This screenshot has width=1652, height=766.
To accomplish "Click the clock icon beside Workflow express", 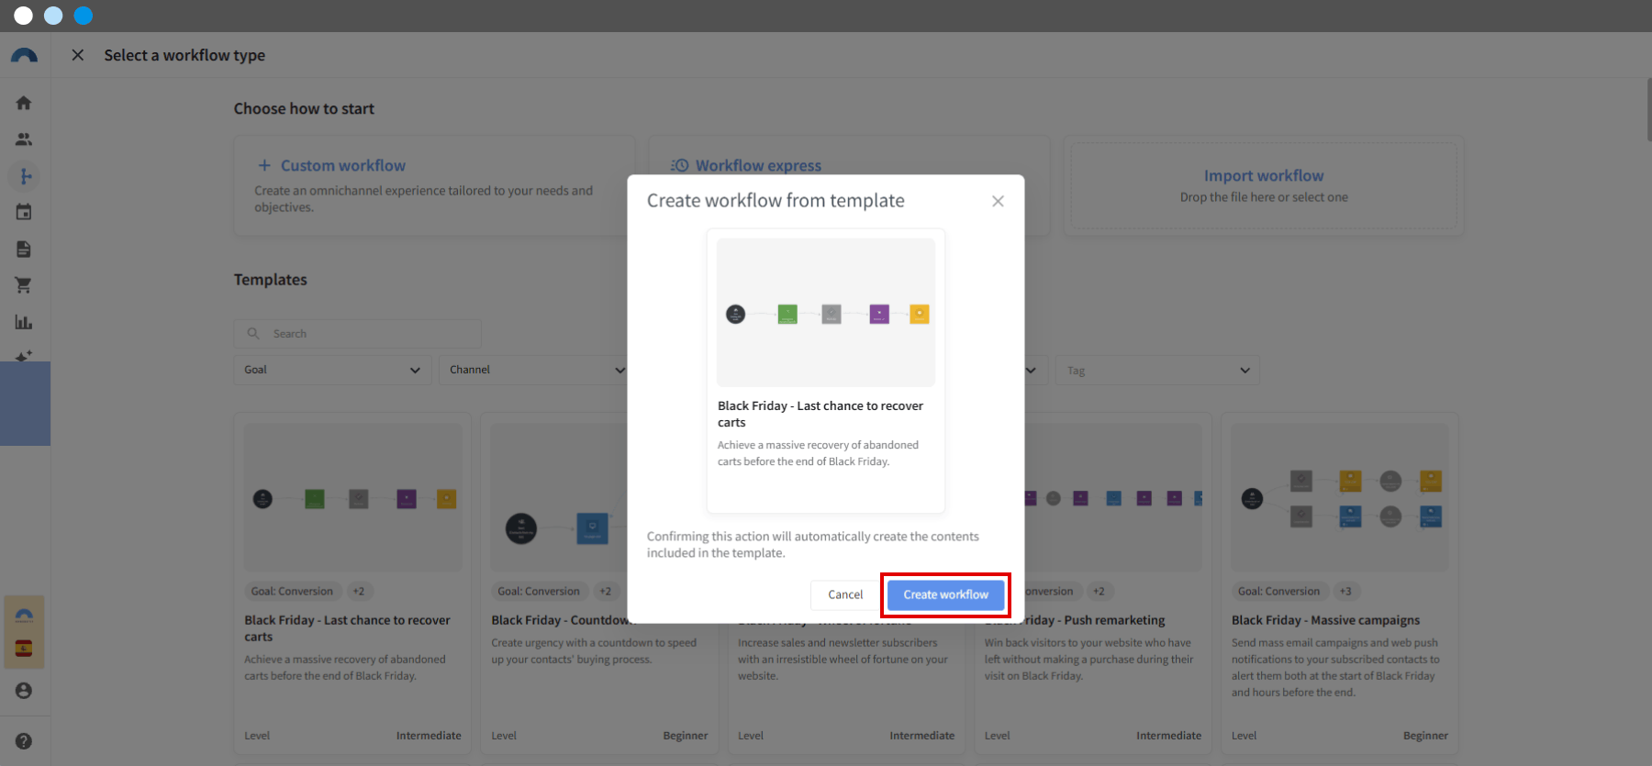I will tap(679, 165).
